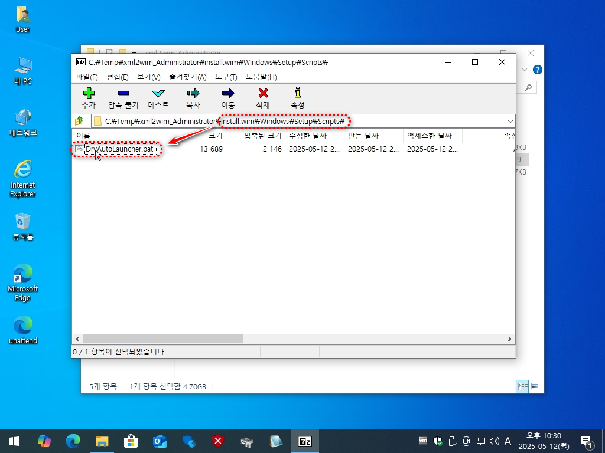Screen dimensions: 605x453
Task: Open Outlook taskbar icon
Action: pyautogui.click(x=160, y=441)
